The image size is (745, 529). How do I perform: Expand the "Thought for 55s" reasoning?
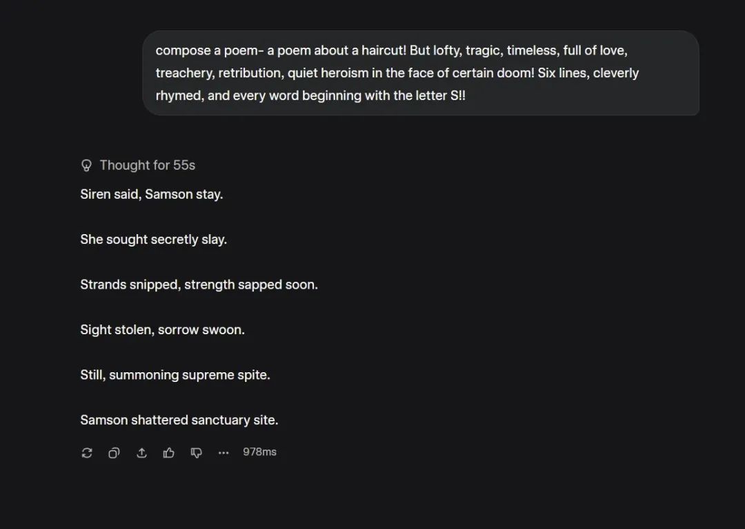pyautogui.click(x=147, y=165)
